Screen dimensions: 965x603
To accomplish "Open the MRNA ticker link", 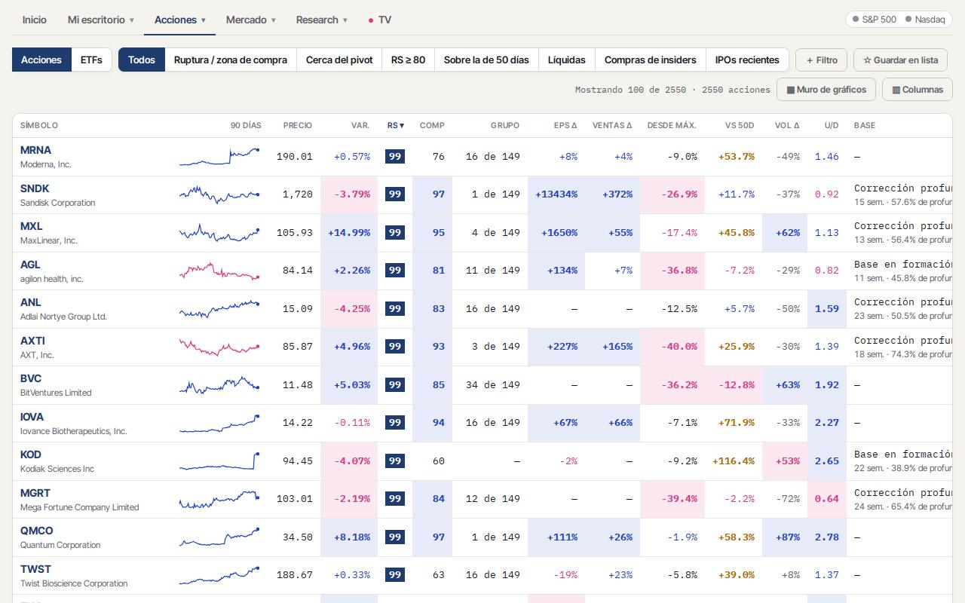I will (35, 150).
